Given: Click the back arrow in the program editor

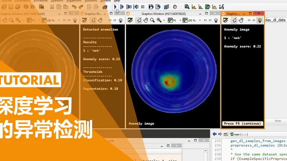Looking at the screenshot, I should point(215,134).
